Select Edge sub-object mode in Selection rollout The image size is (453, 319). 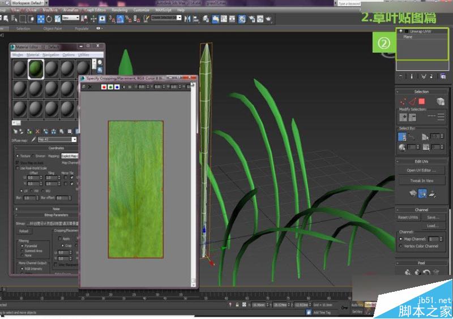tap(412, 102)
